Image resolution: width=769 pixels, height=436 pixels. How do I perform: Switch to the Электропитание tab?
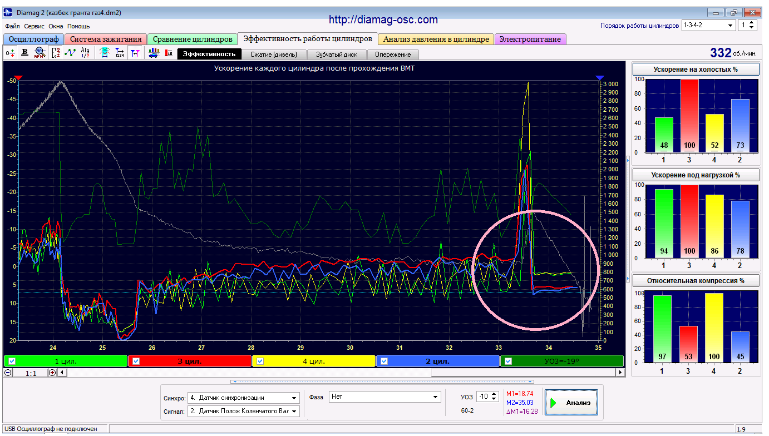[x=531, y=39]
